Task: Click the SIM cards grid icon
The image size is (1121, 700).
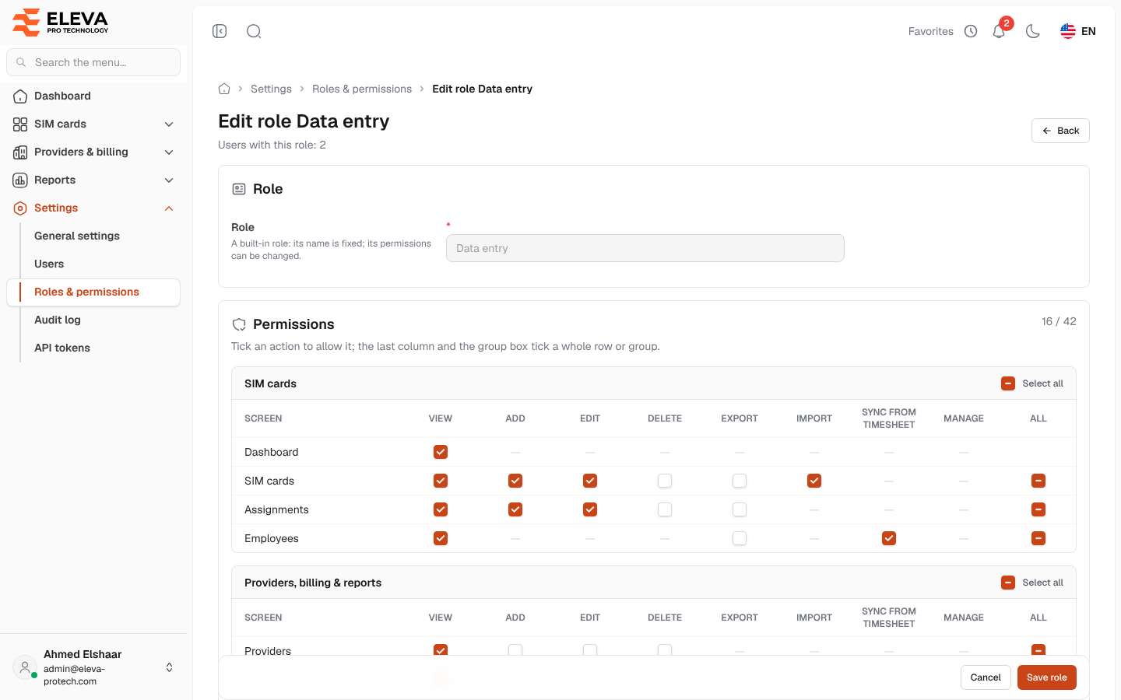Action: coord(20,124)
